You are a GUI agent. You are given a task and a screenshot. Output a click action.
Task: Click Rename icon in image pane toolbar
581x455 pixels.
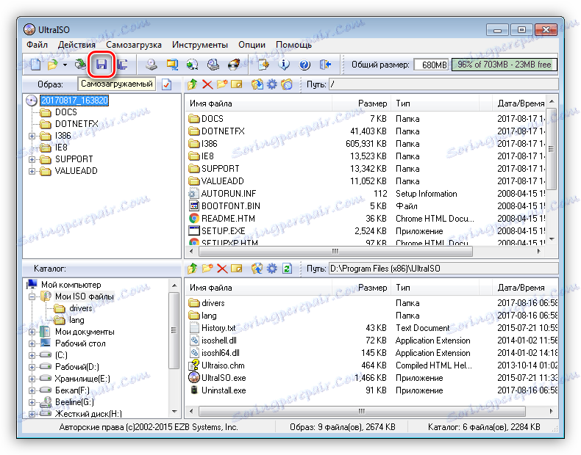click(236, 84)
